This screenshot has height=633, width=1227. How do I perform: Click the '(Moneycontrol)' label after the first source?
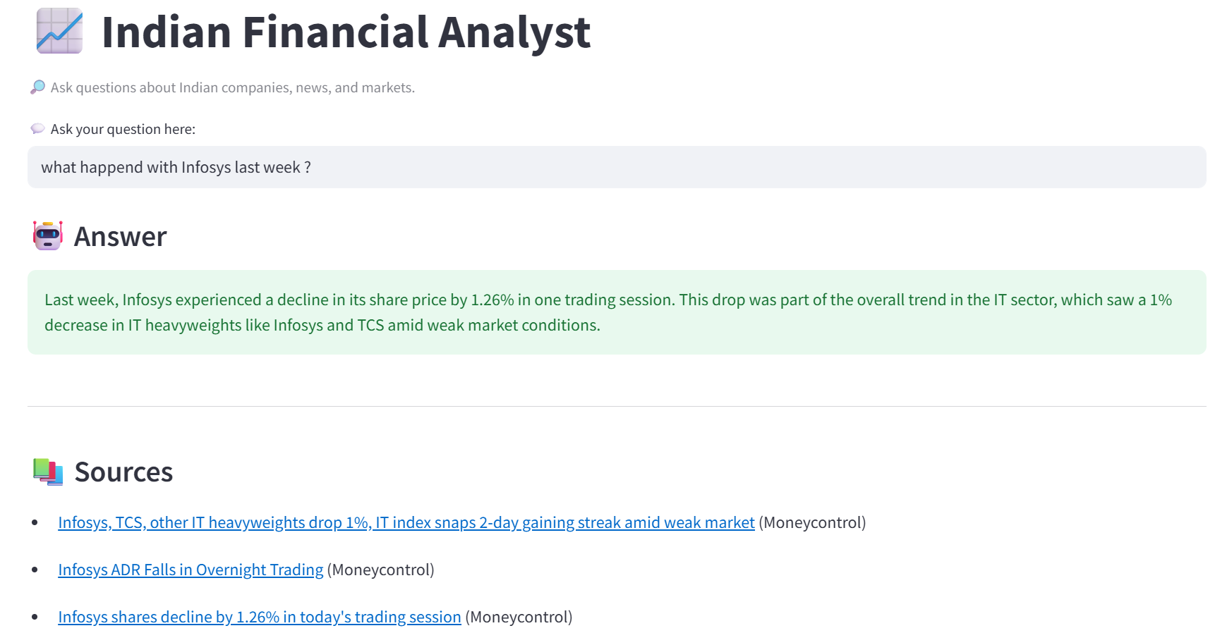[x=811, y=522]
